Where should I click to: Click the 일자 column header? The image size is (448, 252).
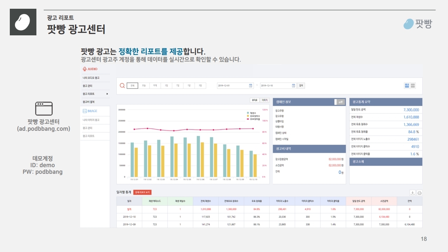point(129,201)
